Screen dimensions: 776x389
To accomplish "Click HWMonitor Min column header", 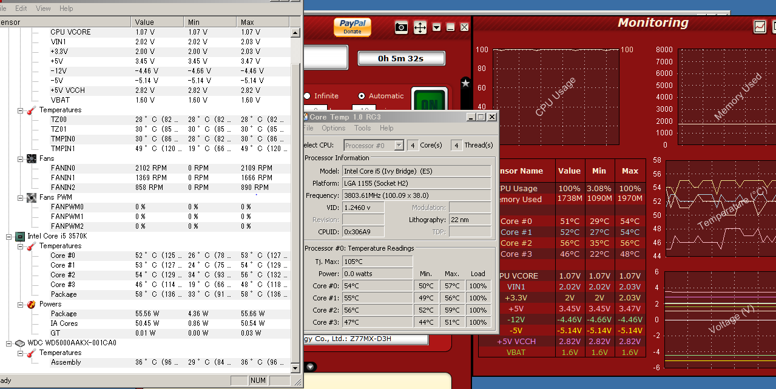I will point(211,22).
